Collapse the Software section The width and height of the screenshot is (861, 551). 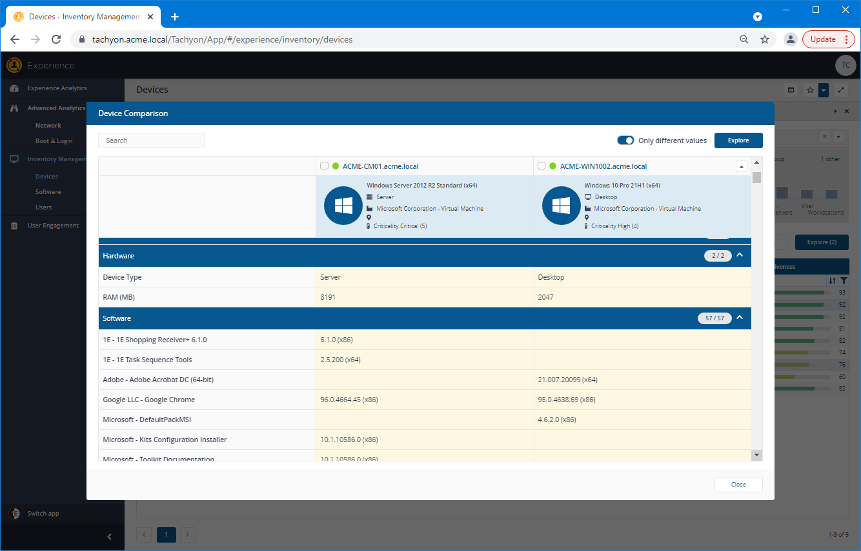click(x=740, y=318)
